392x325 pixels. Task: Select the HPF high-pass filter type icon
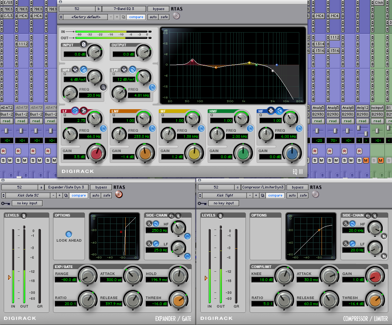tap(83, 70)
